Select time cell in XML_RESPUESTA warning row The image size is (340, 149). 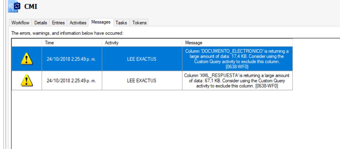72,80
